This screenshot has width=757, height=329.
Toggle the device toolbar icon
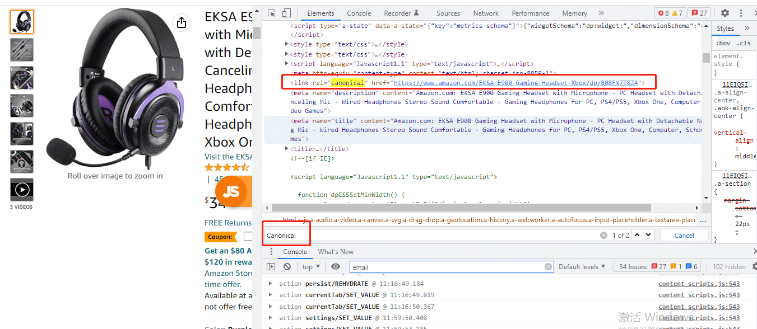(x=286, y=13)
